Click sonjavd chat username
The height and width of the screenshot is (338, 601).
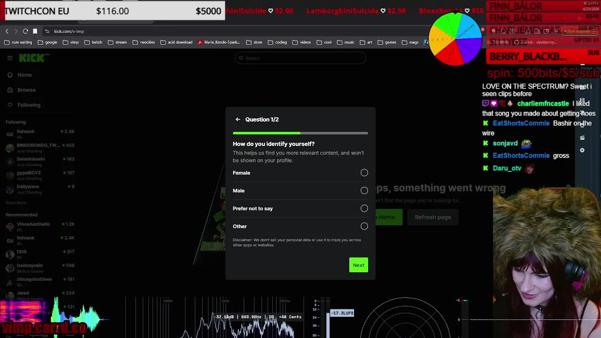[x=505, y=144]
